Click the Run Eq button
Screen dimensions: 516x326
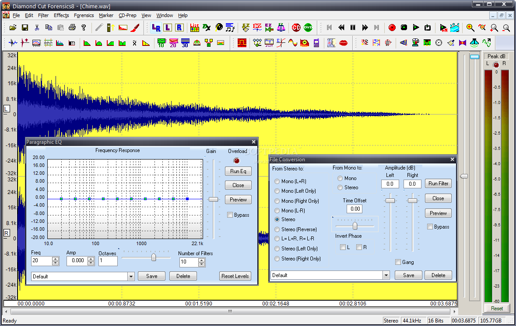[238, 171]
